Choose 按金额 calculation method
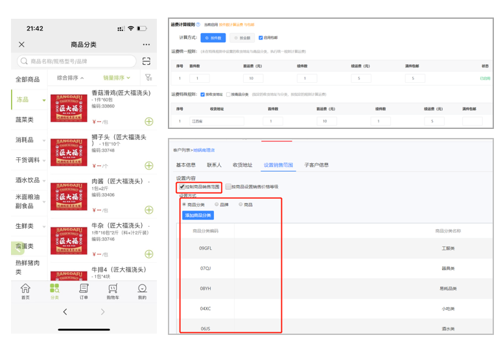503x344 pixels. coord(242,38)
